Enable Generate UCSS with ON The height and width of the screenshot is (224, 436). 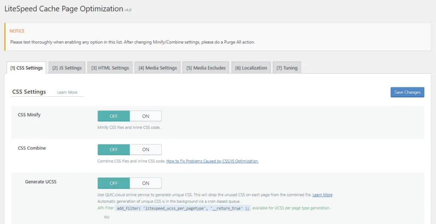point(146,183)
